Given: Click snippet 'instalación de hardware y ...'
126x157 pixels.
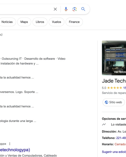Looking at the screenshot, I should 19,64.
